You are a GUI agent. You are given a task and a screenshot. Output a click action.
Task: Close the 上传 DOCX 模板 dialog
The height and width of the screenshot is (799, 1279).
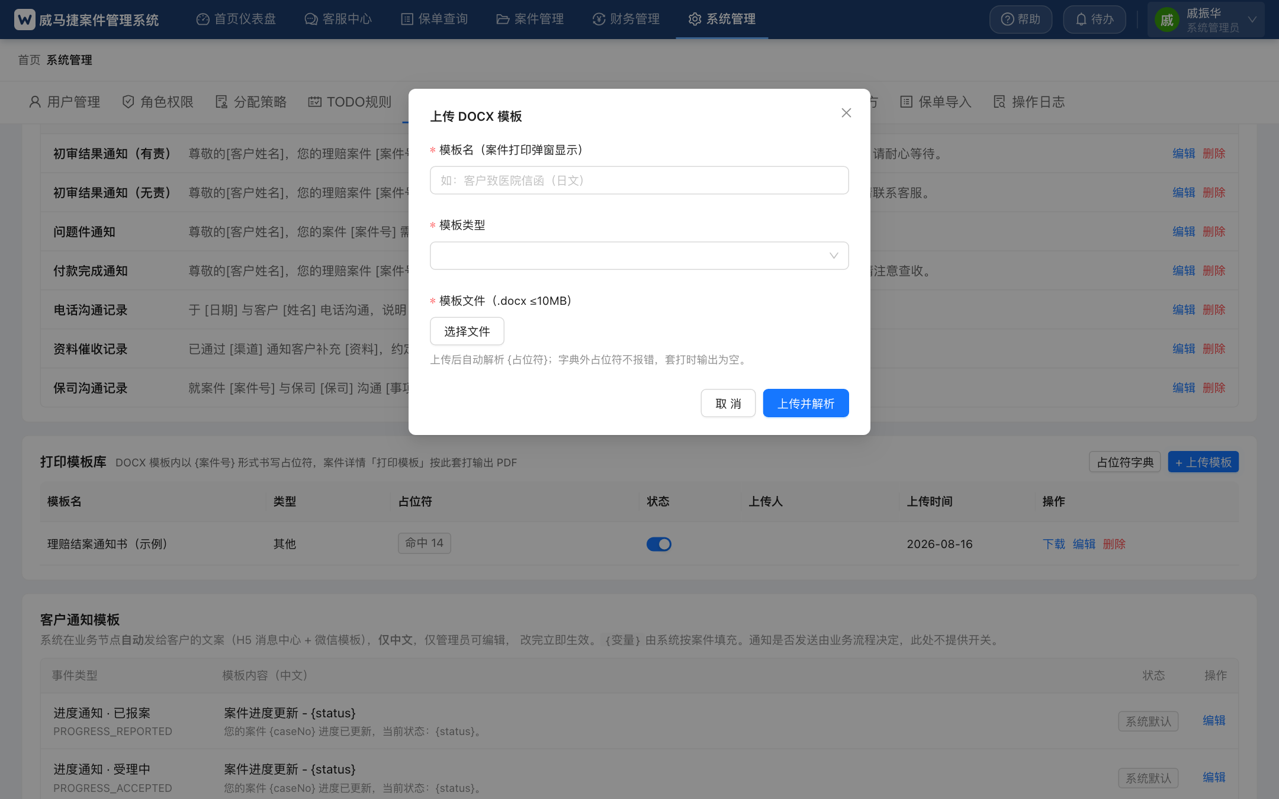846,113
